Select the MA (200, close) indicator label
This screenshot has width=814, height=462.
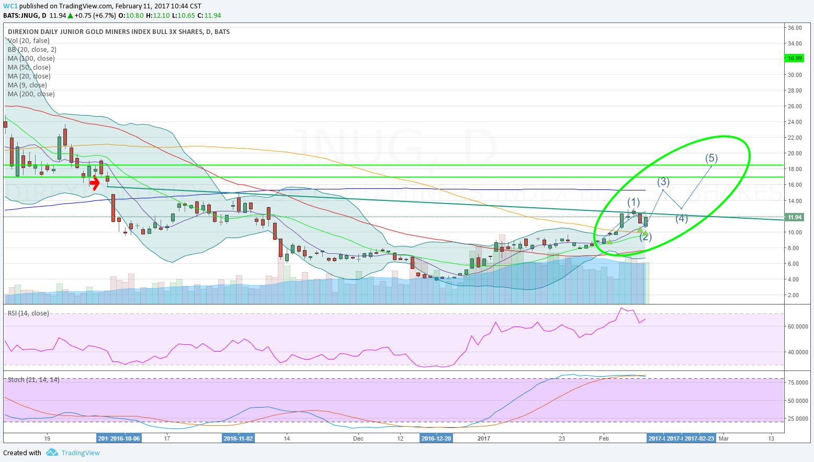point(31,94)
